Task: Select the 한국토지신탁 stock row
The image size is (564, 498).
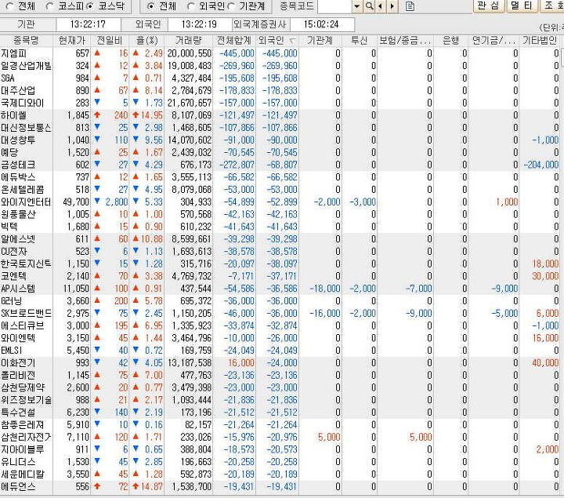Action: (280, 264)
